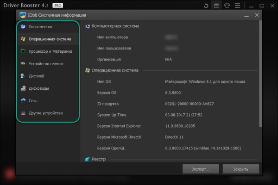Click the DirectX 11 value
Image resolution: width=278 pixels, height=185 pixels.
pyautogui.click(x=174, y=137)
